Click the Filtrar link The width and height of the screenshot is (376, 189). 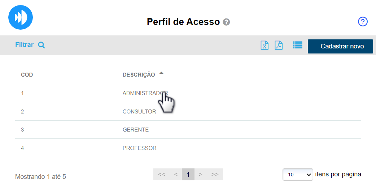[24, 45]
